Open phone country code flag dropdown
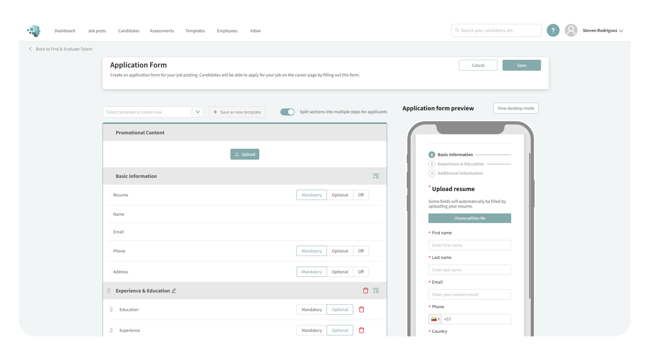The height and width of the screenshot is (364, 652). tap(435, 319)
